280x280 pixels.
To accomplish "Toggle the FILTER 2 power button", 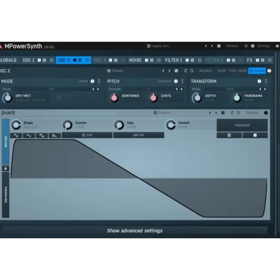I will click(x=241, y=60).
